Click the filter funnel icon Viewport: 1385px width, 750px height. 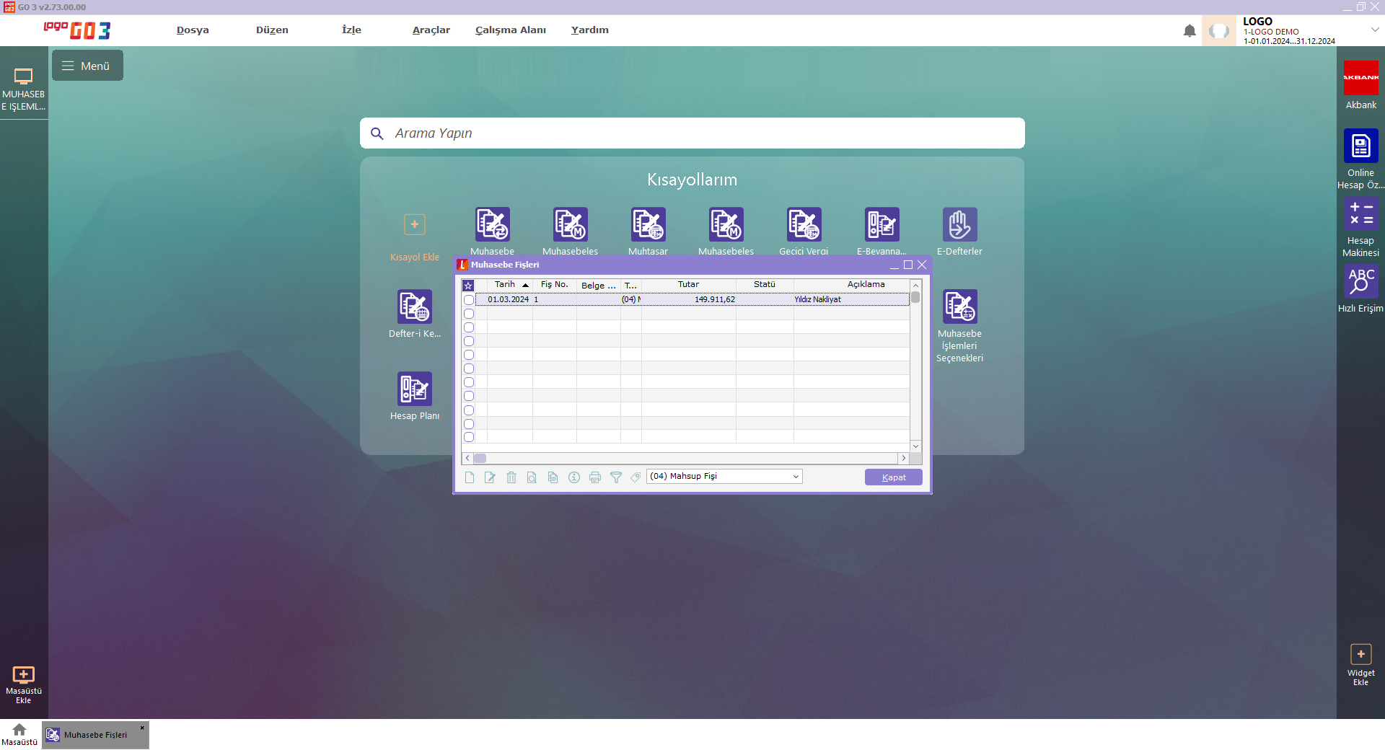coord(616,477)
